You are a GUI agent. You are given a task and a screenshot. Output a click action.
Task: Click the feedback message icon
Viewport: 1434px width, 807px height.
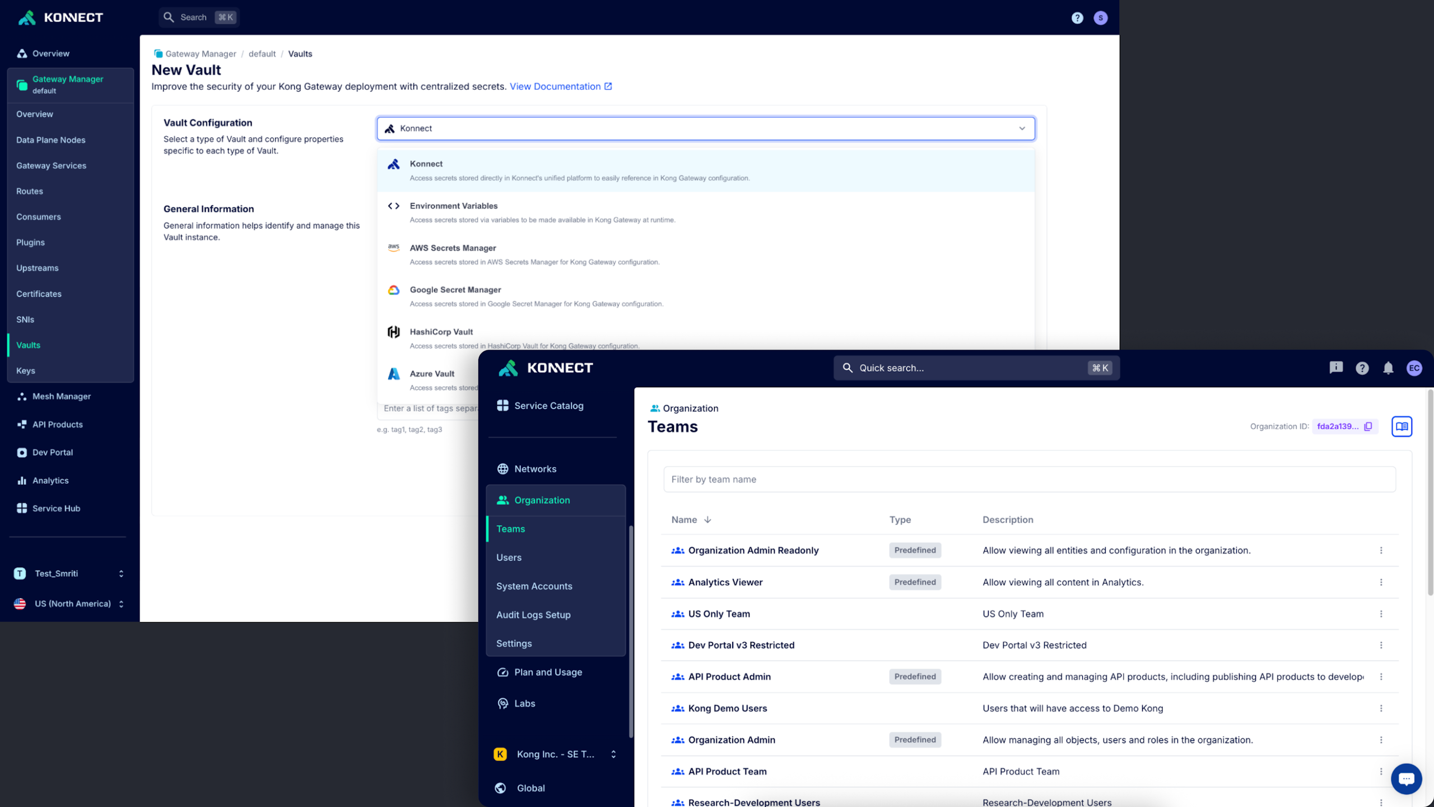pyautogui.click(x=1336, y=368)
